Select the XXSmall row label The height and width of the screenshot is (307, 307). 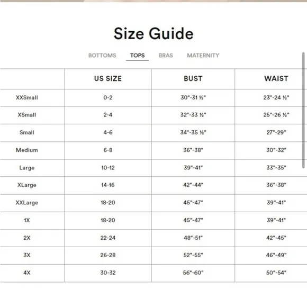pos(27,97)
